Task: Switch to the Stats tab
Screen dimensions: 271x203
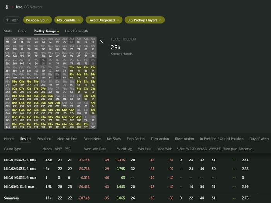Action: [x=8, y=31]
